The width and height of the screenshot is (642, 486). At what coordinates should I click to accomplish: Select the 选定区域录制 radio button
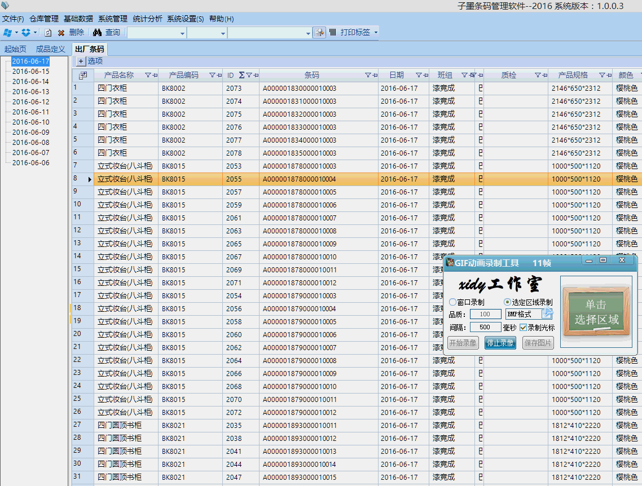507,303
